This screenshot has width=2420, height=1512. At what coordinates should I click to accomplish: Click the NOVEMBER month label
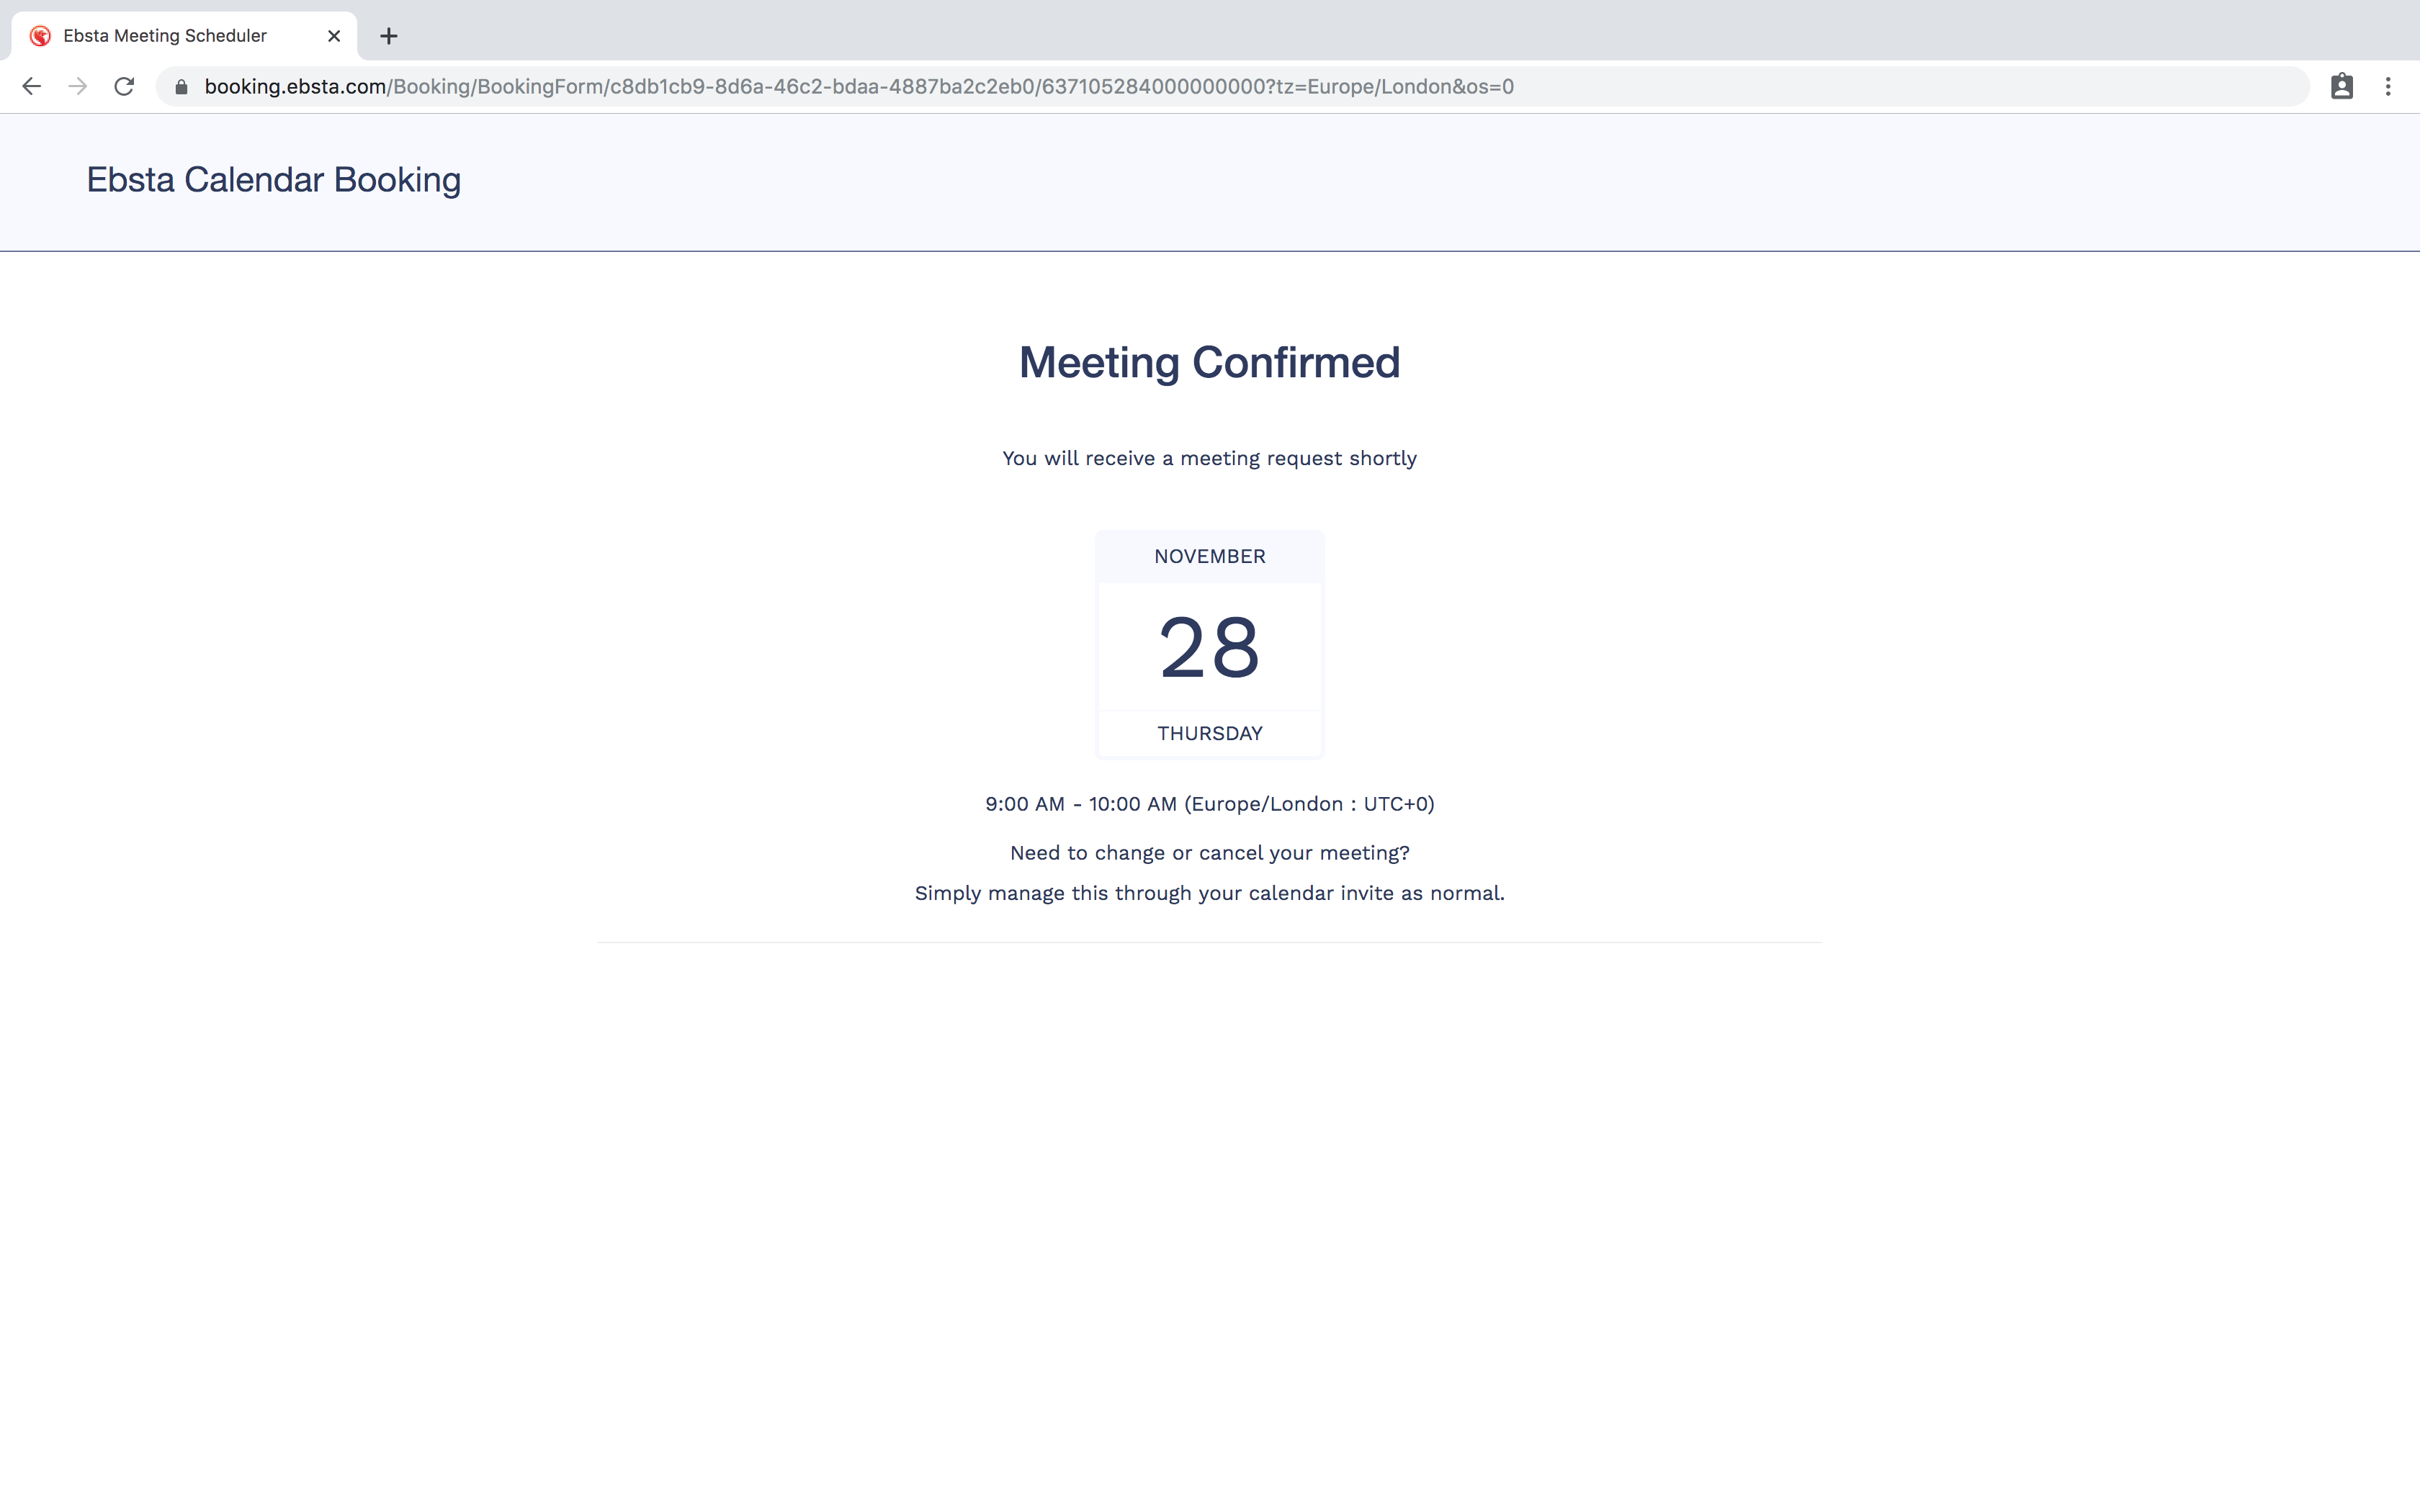tap(1209, 556)
